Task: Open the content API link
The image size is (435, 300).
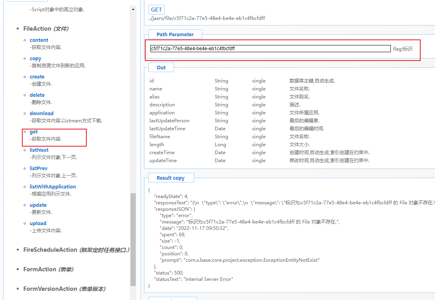Action: pyautogui.click(x=39, y=40)
